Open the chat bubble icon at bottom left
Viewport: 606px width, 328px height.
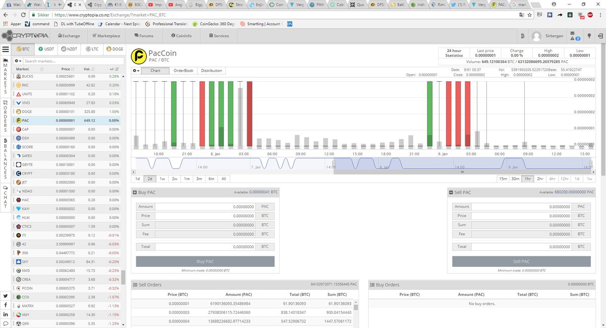click(x=6, y=323)
